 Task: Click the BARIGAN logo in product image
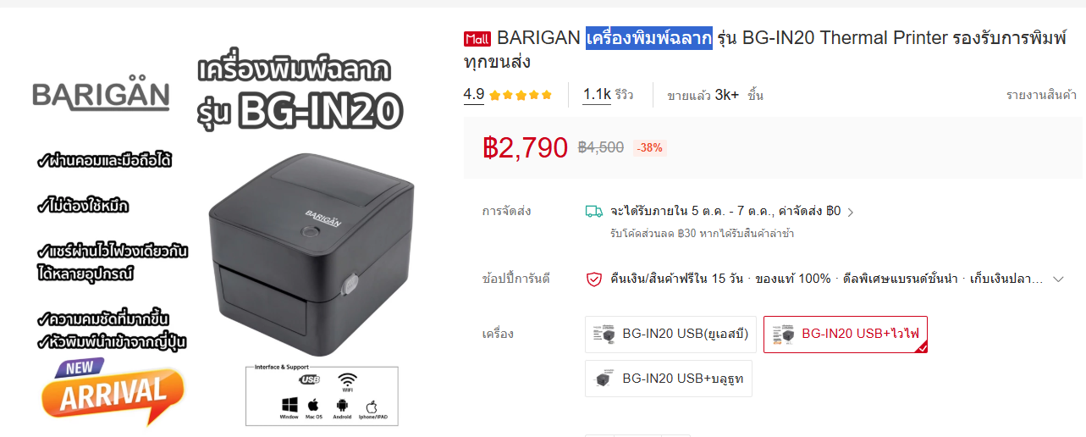coord(101,94)
